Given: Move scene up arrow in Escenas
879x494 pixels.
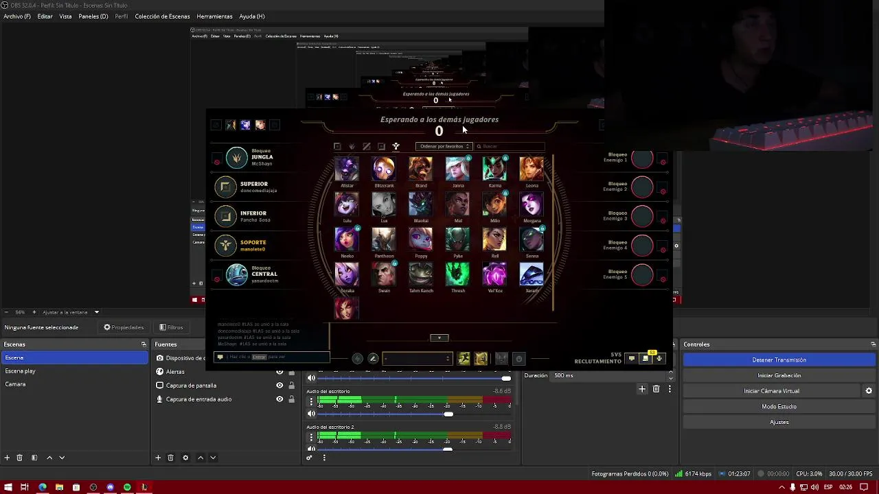Looking at the screenshot, I should pos(49,458).
